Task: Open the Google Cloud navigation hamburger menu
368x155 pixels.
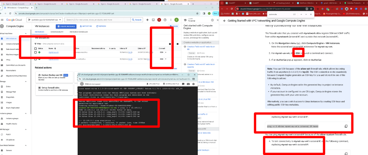Action: coord(2,20)
